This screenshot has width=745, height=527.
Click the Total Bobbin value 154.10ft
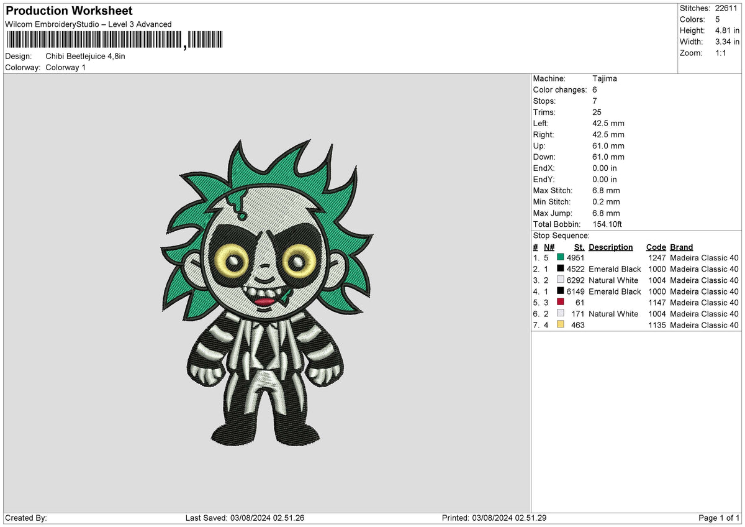click(x=607, y=224)
